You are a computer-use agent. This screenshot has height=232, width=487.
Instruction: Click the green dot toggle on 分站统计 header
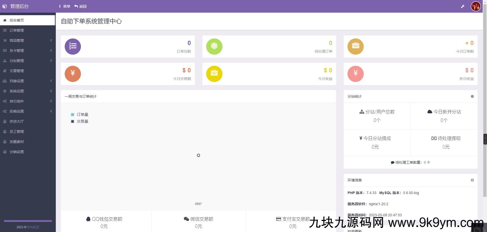[x=472, y=96]
